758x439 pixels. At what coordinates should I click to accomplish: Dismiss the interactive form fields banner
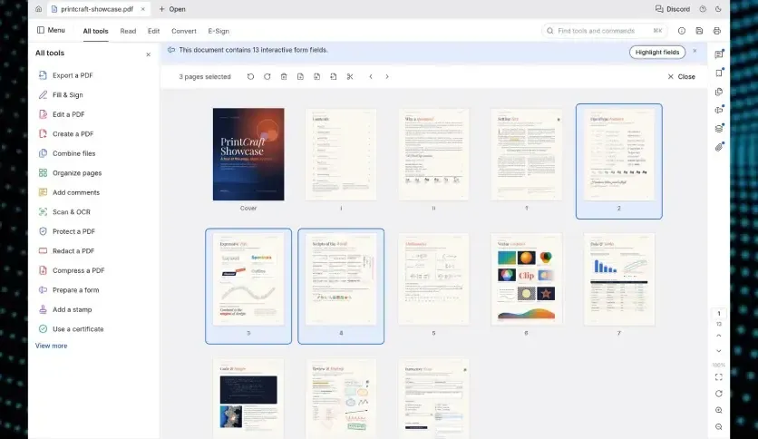click(x=695, y=51)
